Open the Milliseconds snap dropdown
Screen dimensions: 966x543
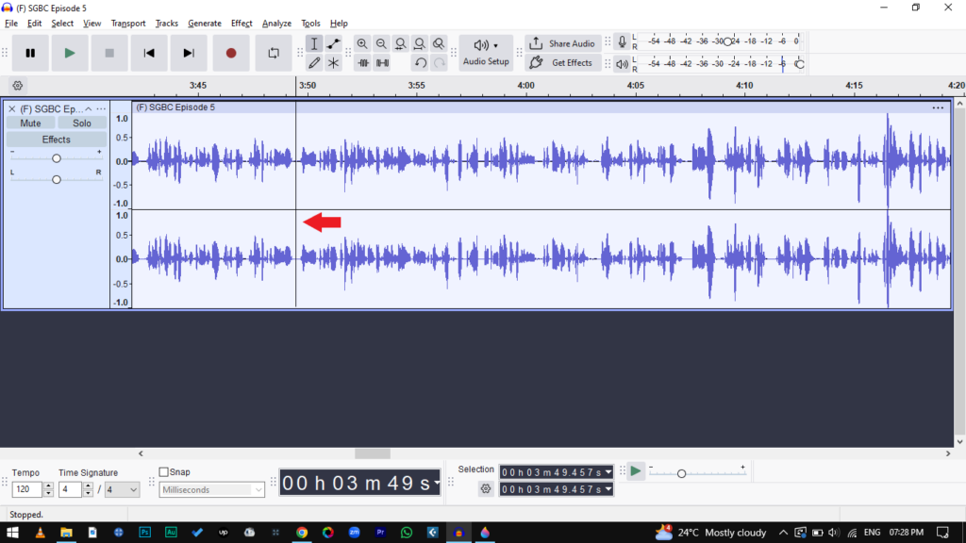[212, 490]
